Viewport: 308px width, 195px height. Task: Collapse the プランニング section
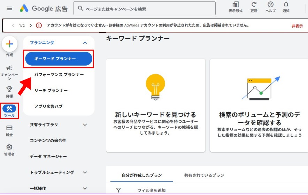(x=85, y=43)
